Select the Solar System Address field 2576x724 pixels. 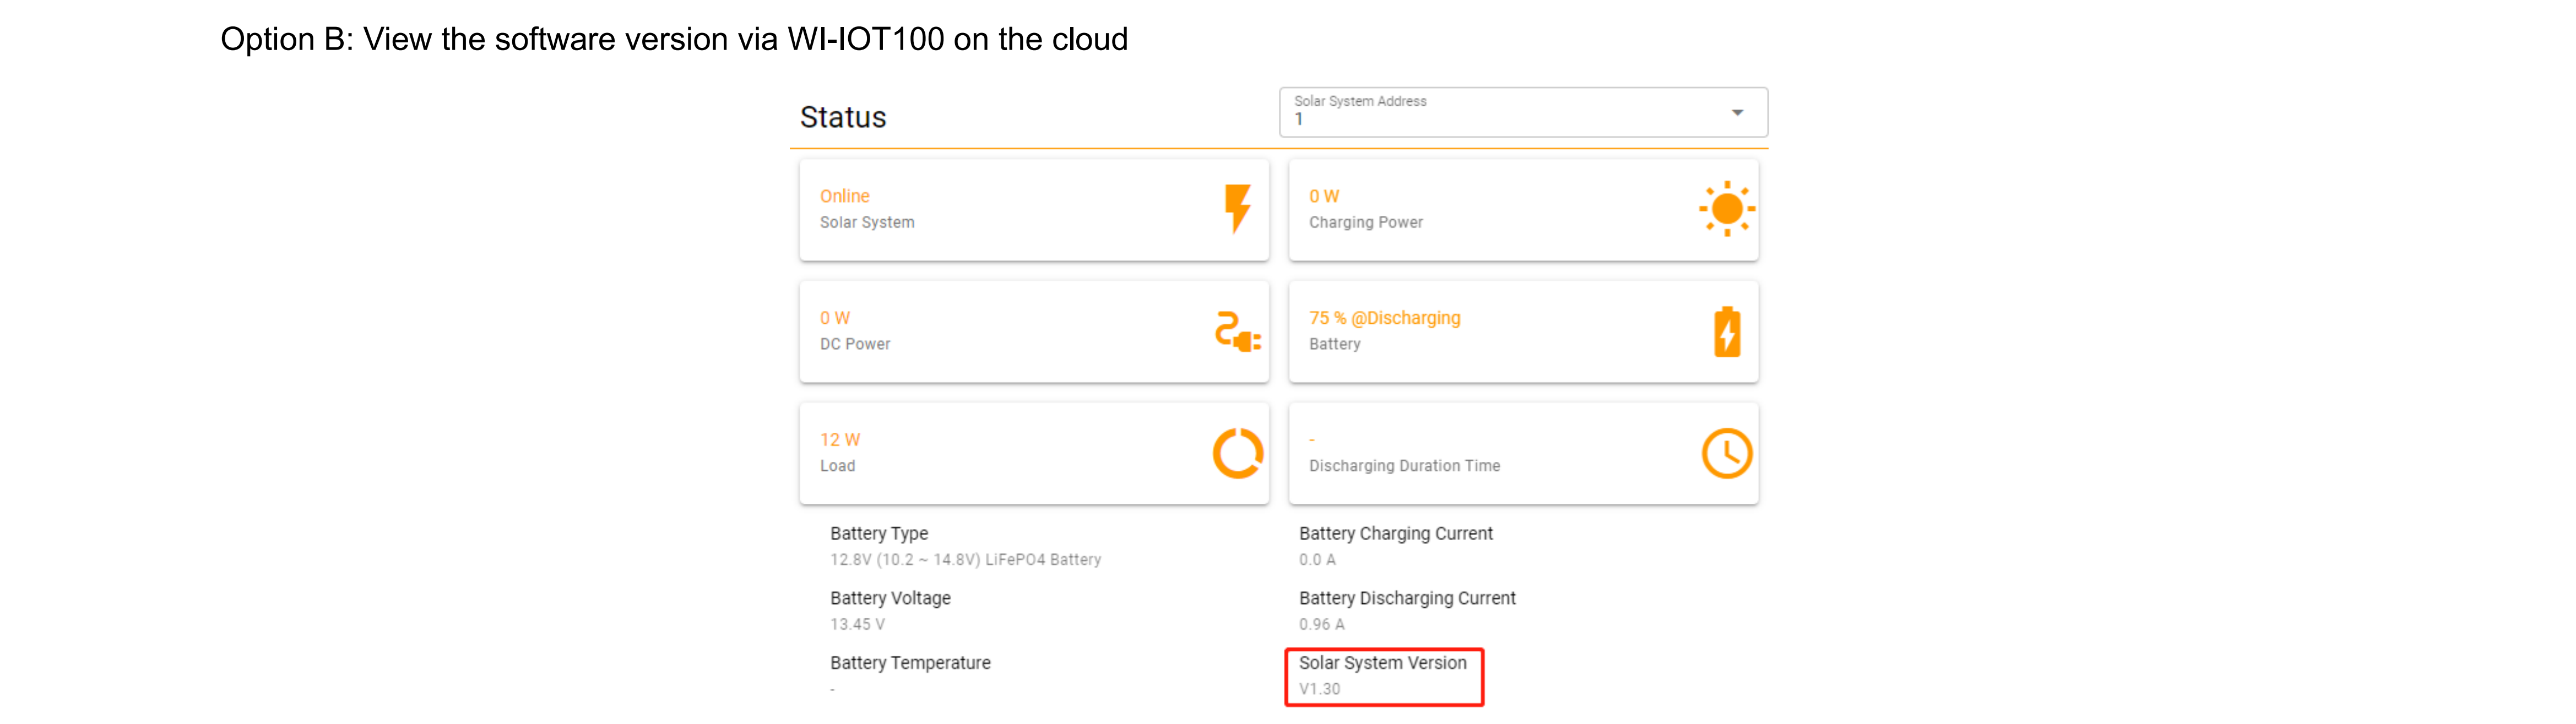(x=1500, y=112)
